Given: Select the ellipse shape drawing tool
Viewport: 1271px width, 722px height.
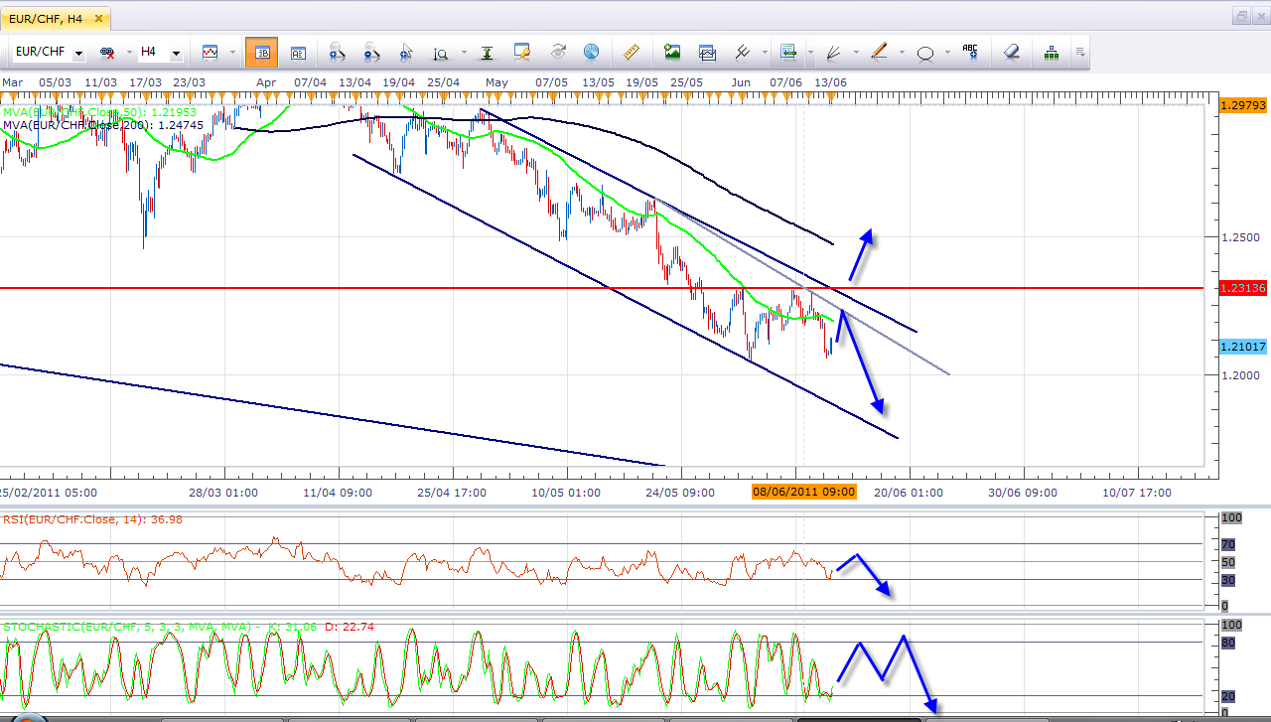Looking at the screenshot, I should tap(924, 53).
